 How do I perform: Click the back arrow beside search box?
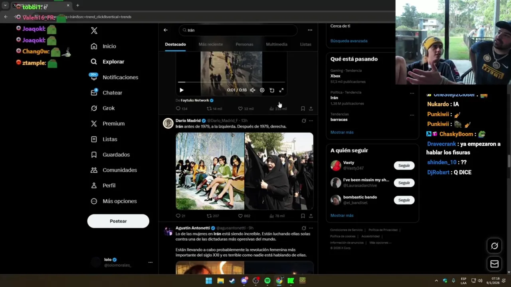(165, 30)
